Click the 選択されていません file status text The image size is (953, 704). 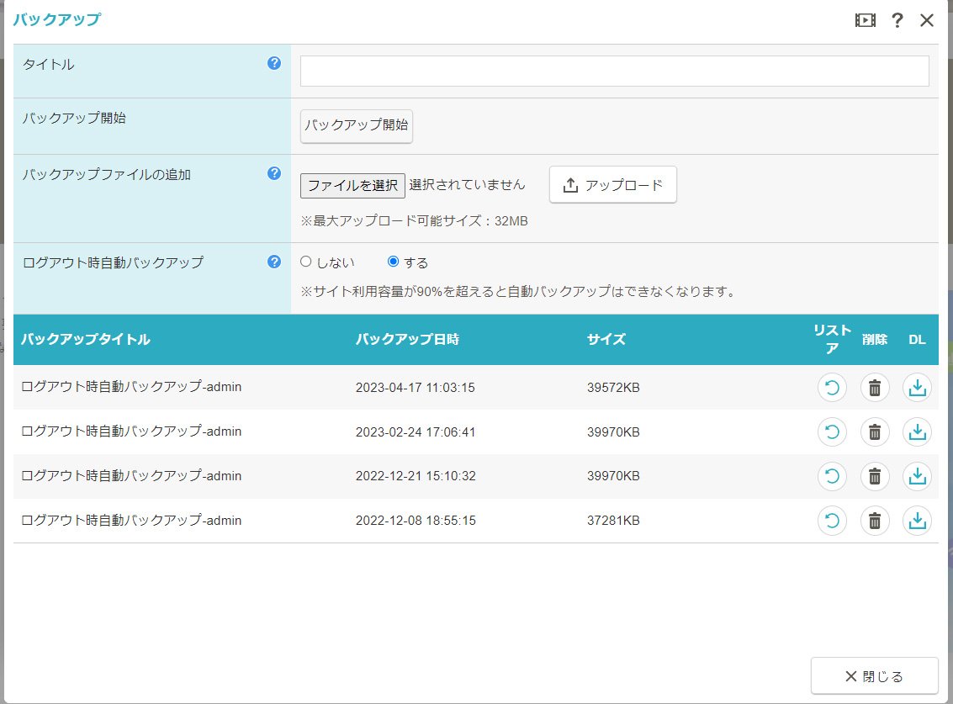[467, 185]
